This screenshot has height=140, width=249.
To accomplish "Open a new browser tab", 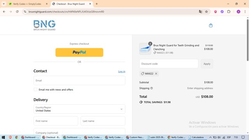I will click(96, 4).
